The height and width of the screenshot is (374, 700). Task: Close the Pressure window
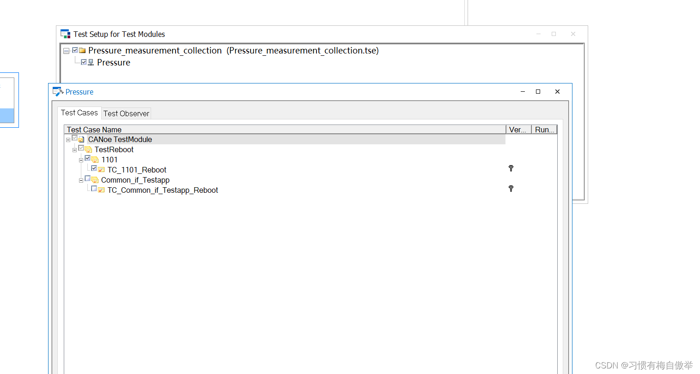click(557, 91)
